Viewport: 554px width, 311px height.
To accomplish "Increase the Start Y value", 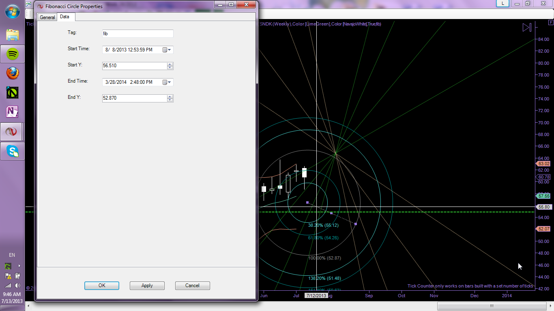I will [x=170, y=64].
